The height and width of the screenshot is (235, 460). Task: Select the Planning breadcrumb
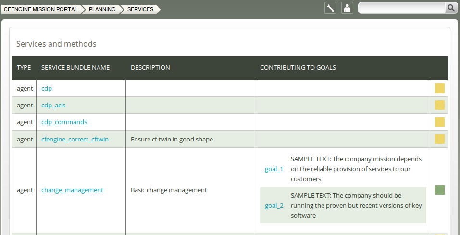(102, 9)
